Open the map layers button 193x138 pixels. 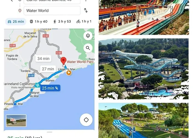coord(88,36)
